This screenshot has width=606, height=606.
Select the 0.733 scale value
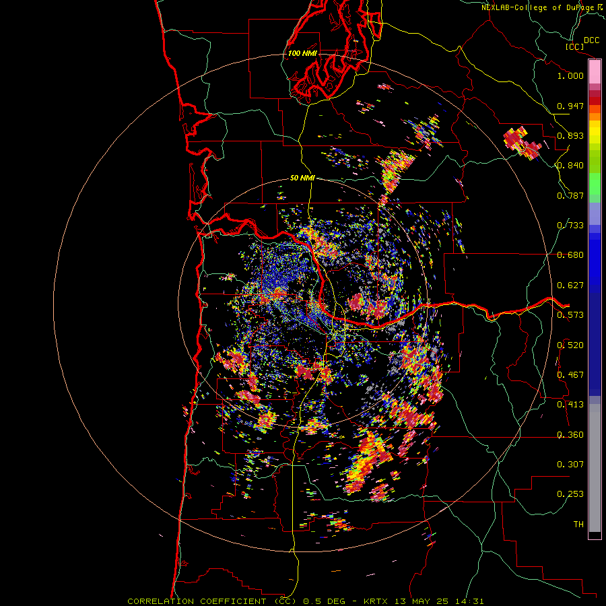(x=570, y=226)
